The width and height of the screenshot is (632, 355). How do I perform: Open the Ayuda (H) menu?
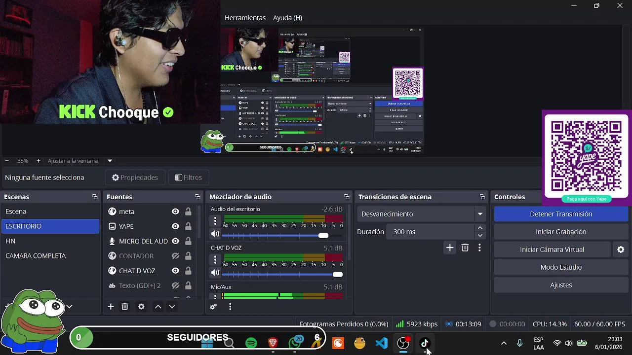(x=287, y=18)
